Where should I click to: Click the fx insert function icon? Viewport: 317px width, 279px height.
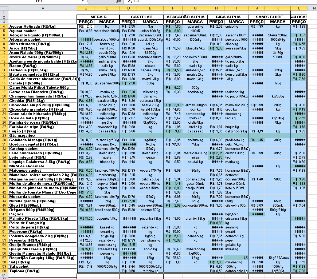coord(118,1)
